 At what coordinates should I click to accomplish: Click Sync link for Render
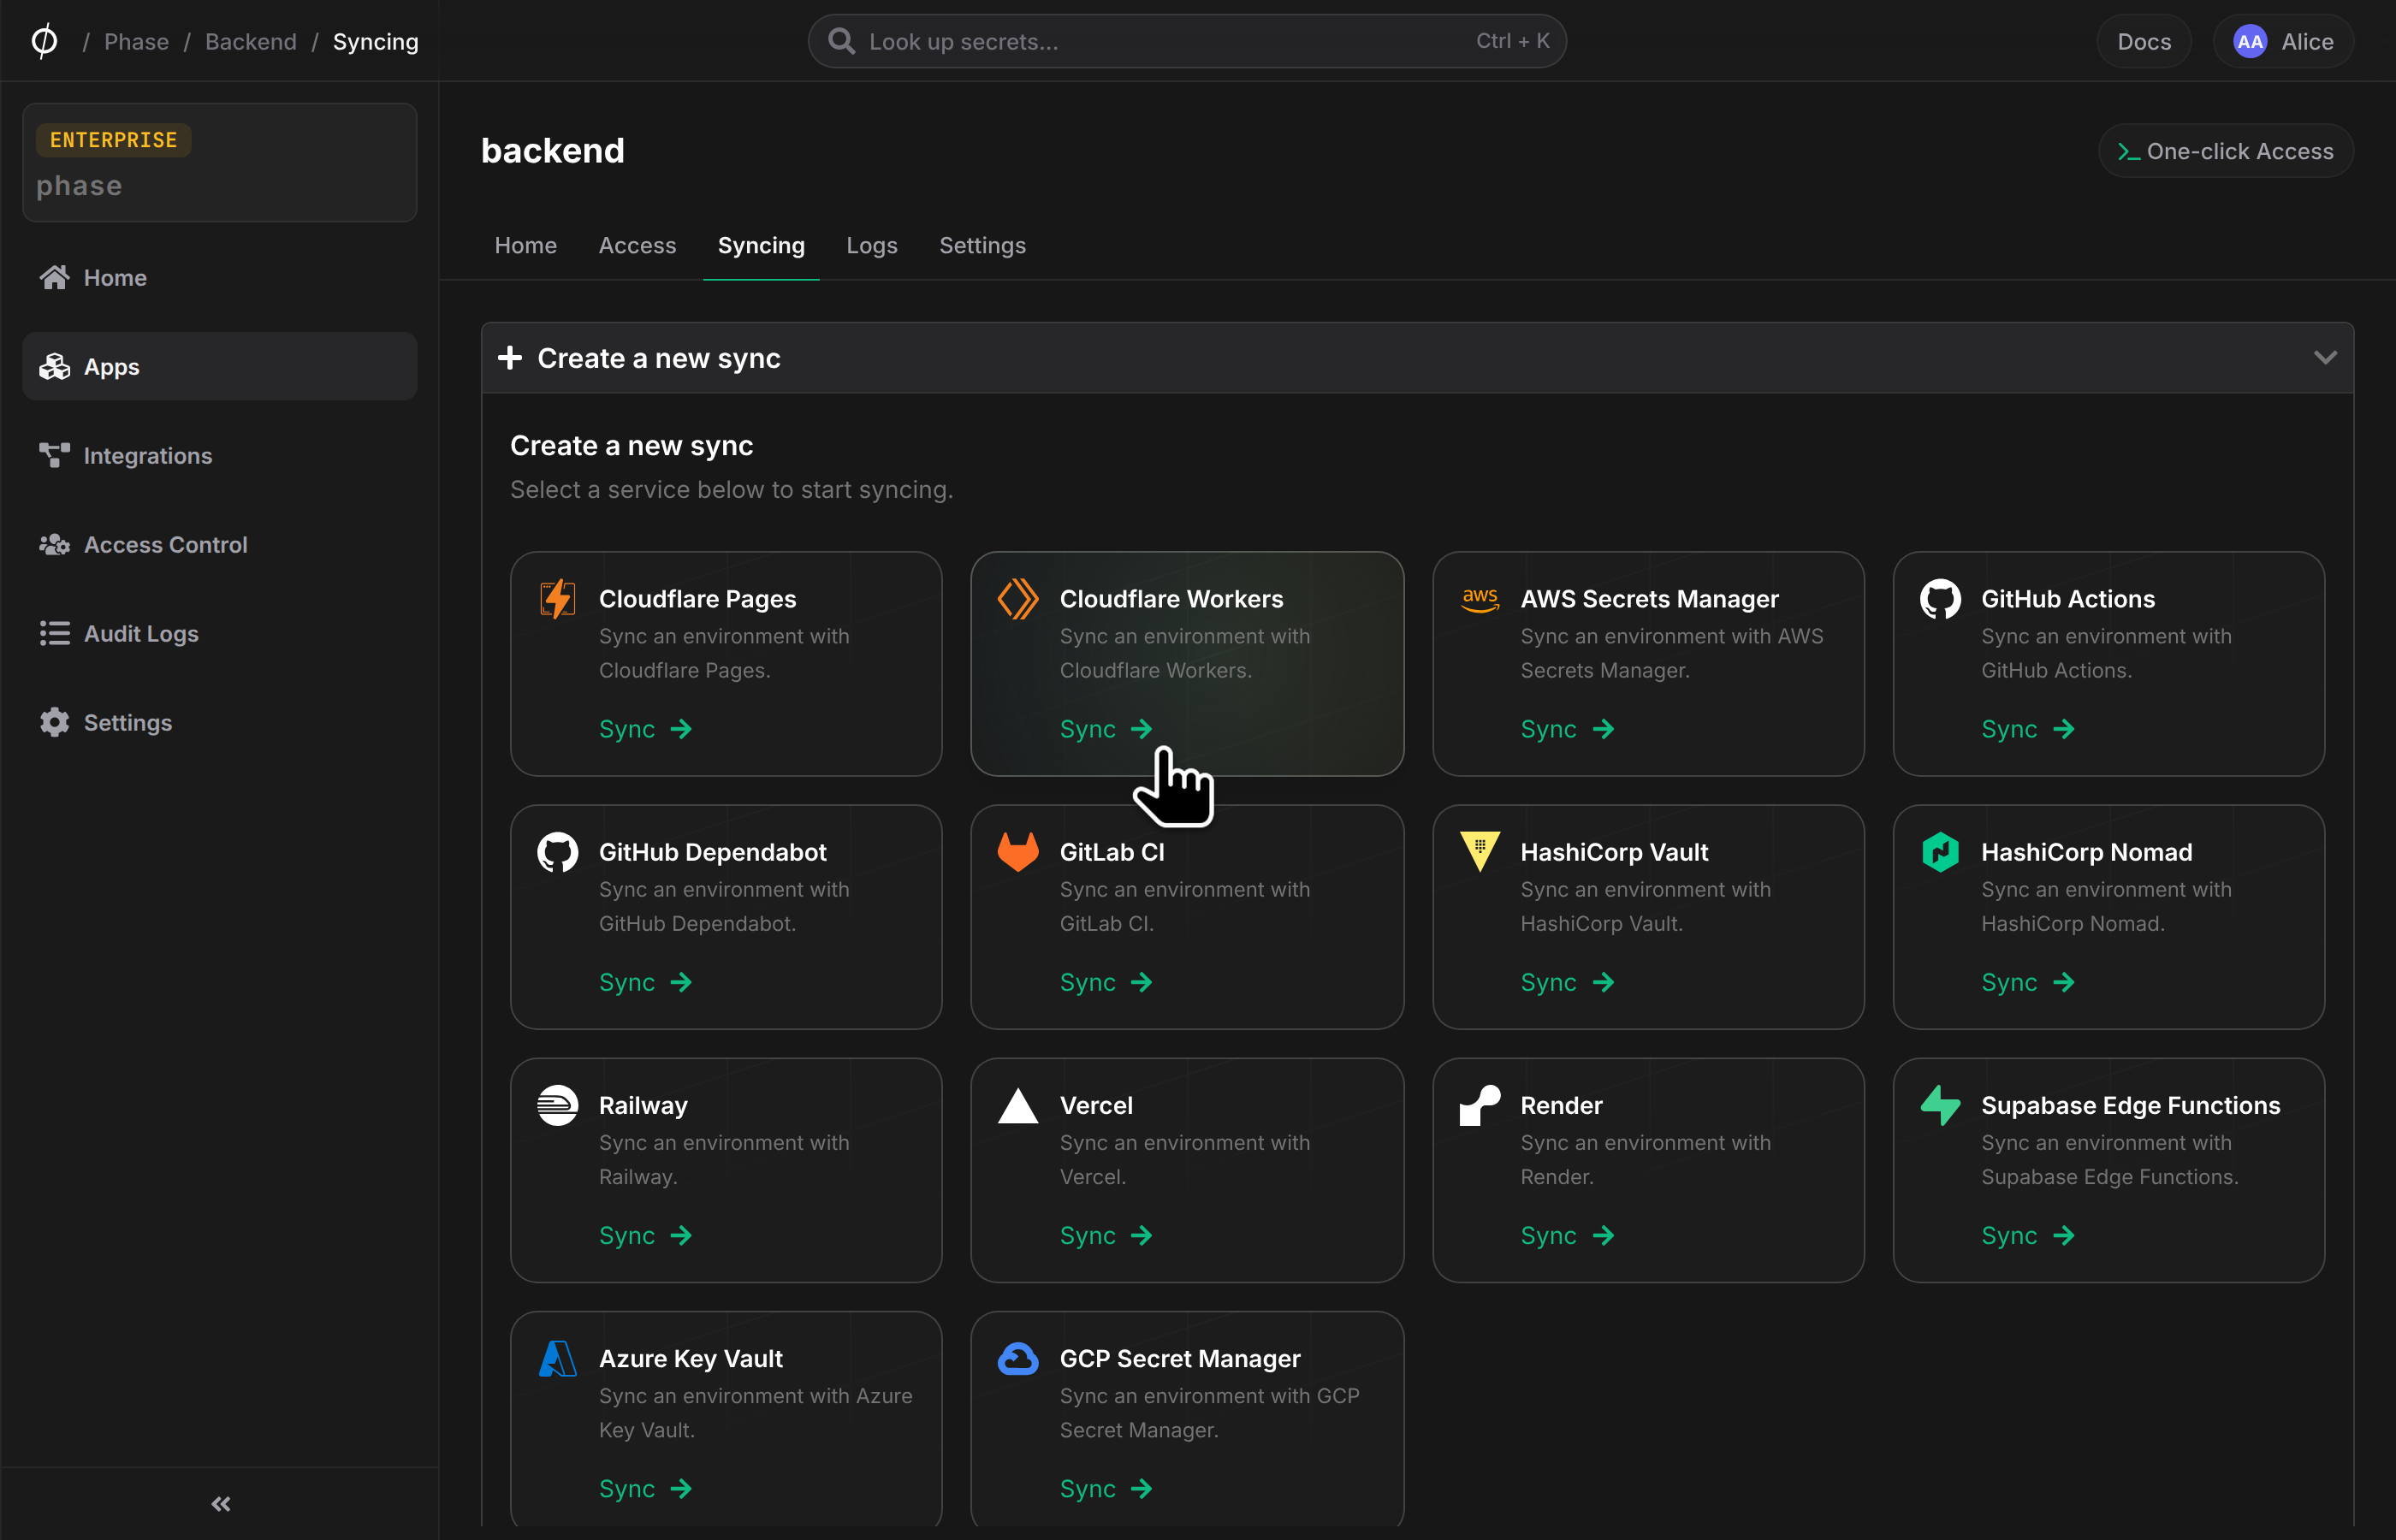click(1567, 1235)
